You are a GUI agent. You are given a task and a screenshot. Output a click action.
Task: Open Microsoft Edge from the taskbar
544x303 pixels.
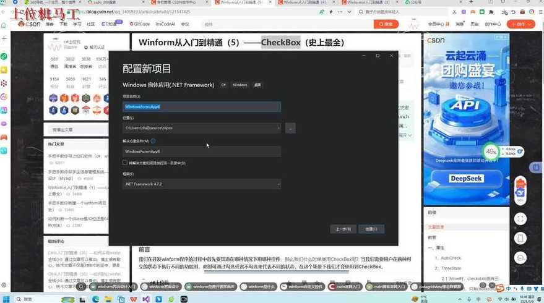coord(95,299)
